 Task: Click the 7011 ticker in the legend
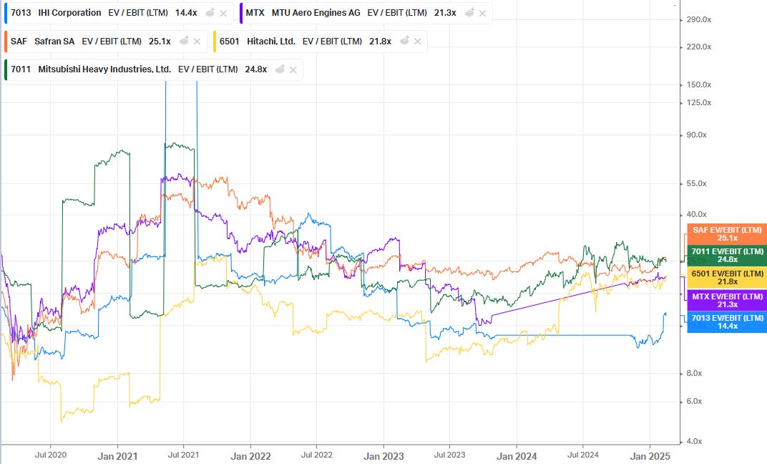[x=21, y=69]
